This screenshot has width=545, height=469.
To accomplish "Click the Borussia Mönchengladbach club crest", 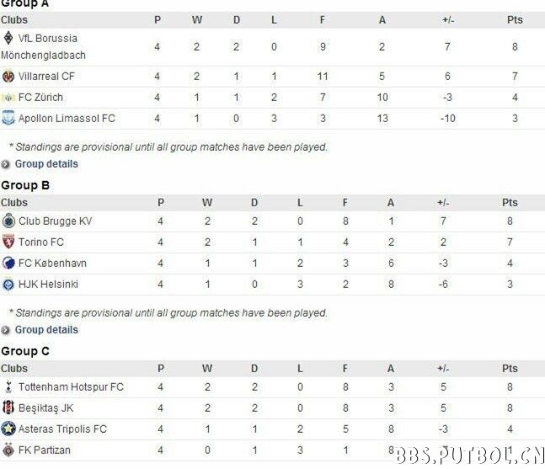I will (8, 38).
